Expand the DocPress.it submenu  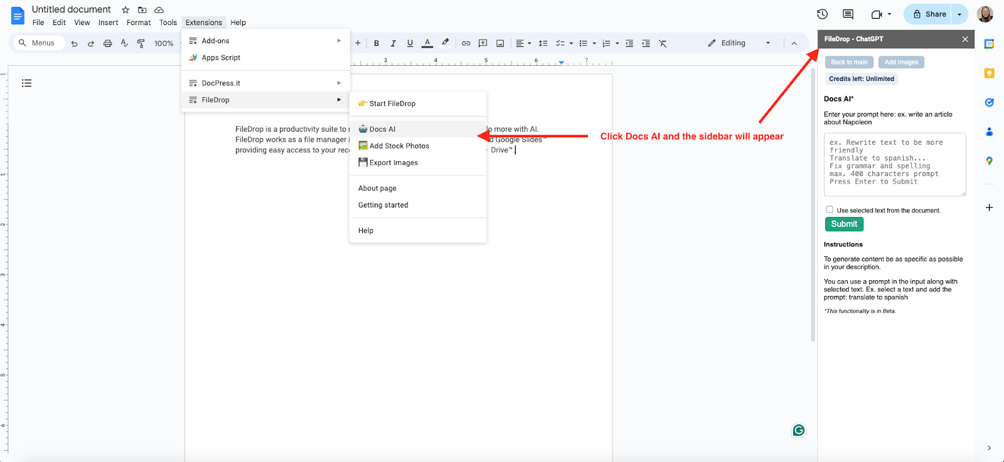pyautogui.click(x=265, y=83)
